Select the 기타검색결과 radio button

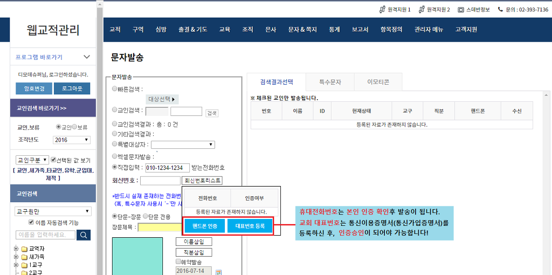[x=114, y=133]
